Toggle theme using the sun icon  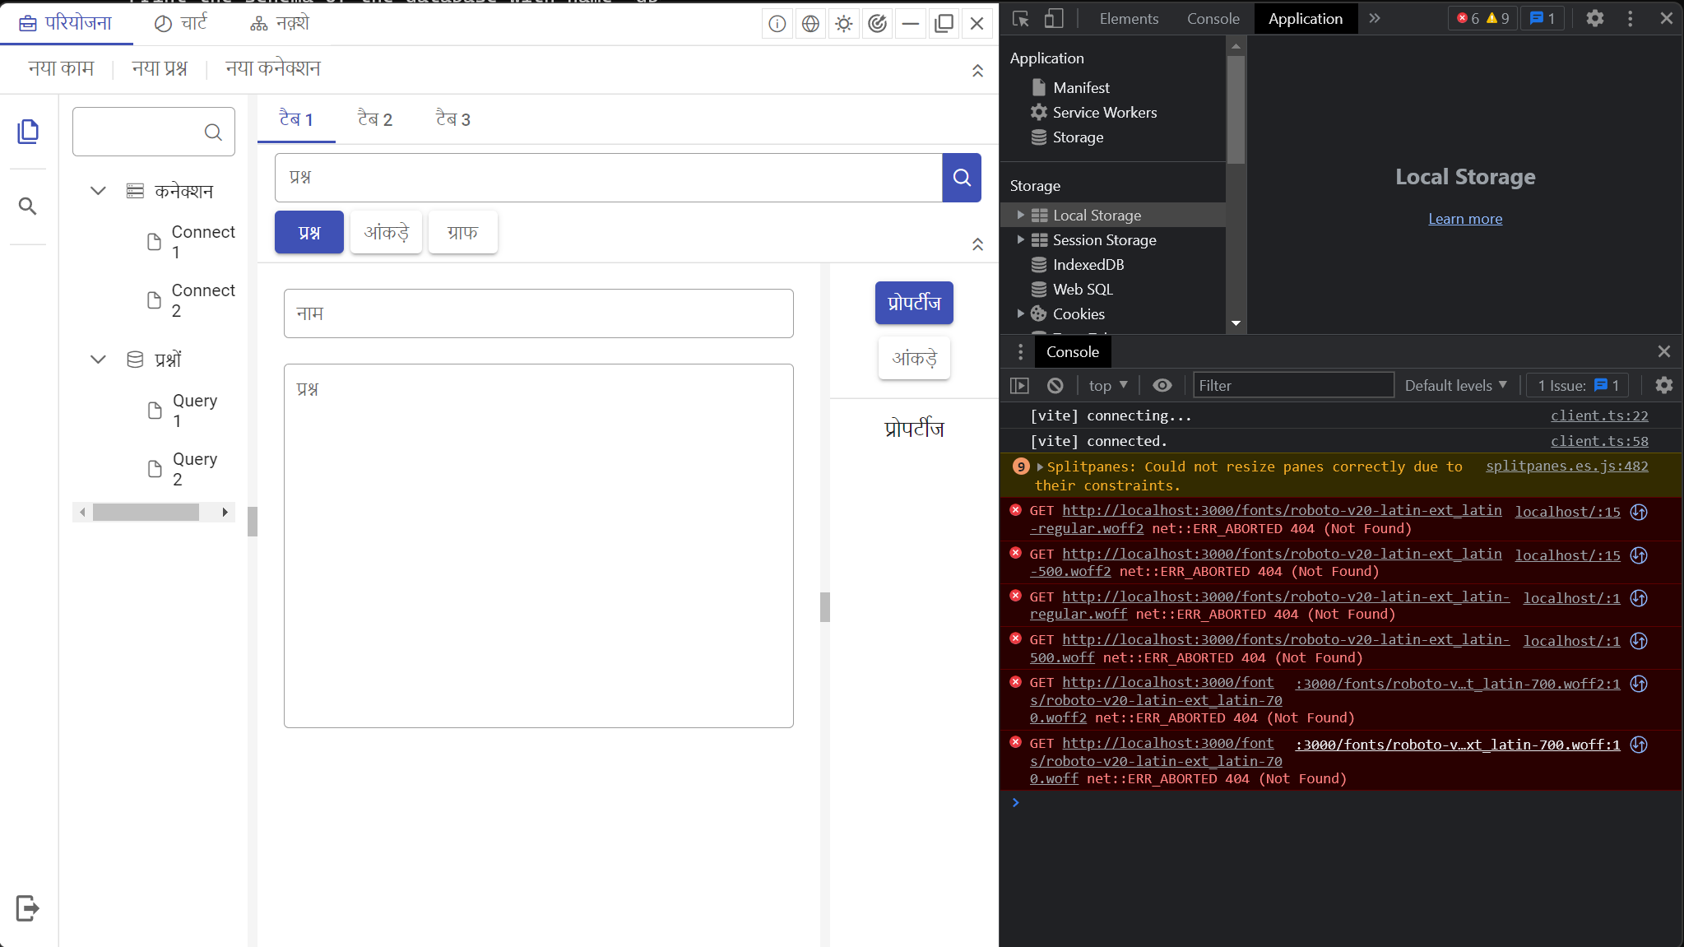pos(843,23)
